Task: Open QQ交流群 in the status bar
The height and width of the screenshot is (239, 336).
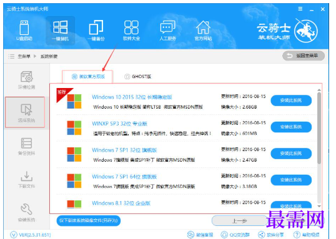Action: 235,235
